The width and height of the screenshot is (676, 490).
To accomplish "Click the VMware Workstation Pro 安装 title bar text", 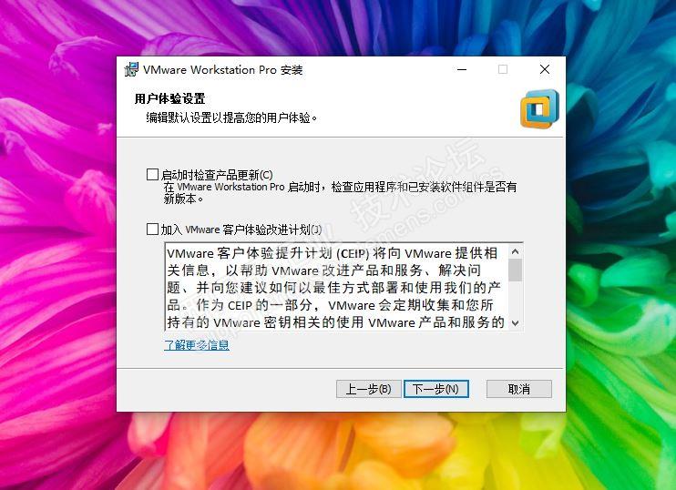I will click(223, 70).
